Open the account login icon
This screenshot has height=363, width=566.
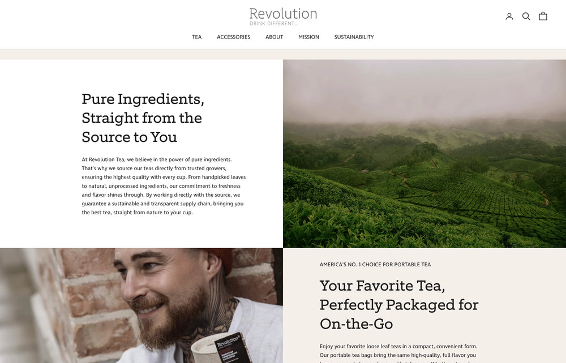tap(509, 16)
